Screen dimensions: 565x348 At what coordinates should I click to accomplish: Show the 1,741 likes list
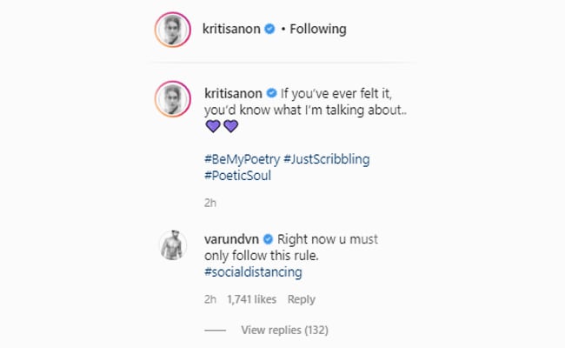coord(251,299)
